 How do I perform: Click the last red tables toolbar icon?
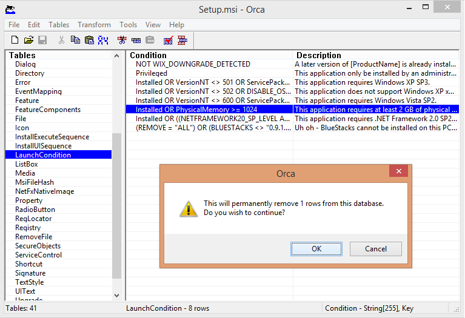[182, 40]
